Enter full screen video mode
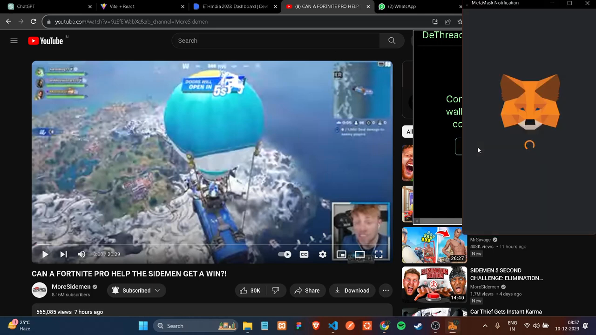The width and height of the screenshot is (596, 335). pos(379,254)
